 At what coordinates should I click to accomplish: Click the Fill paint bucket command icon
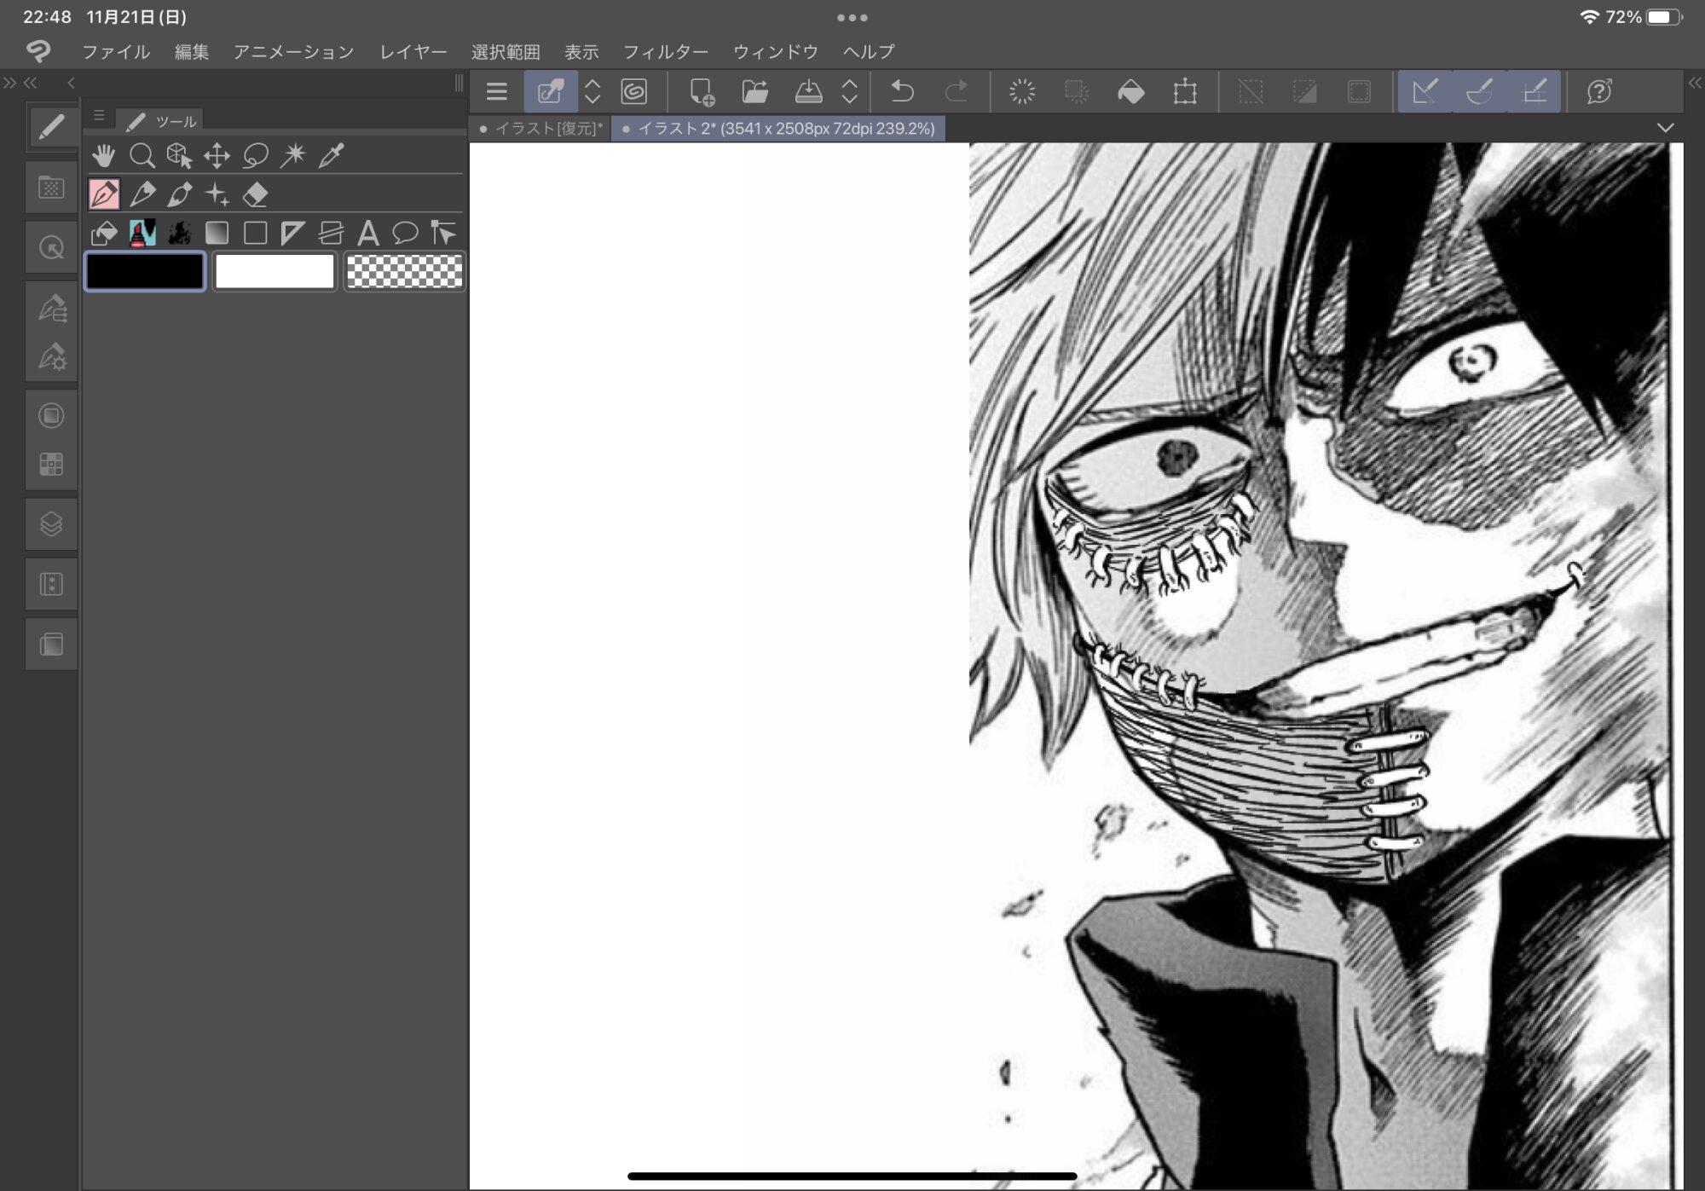pos(1131,91)
